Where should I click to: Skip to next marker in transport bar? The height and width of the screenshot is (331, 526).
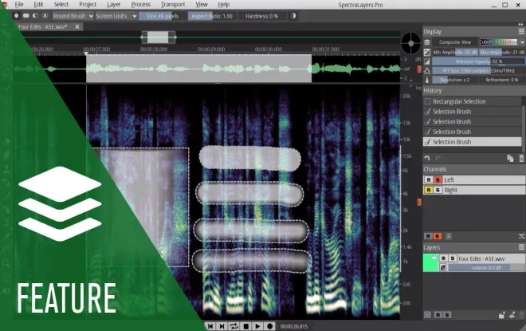pyautogui.click(x=222, y=326)
